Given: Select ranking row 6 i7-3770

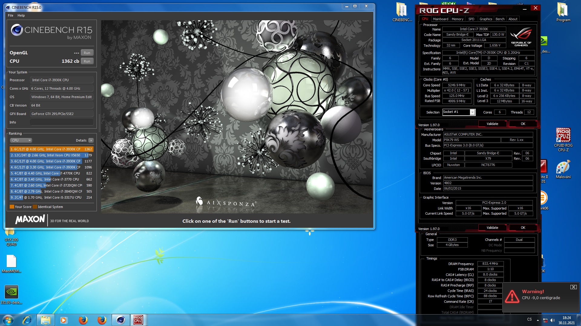Looking at the screenshot, I should click(x=51, y=179).
